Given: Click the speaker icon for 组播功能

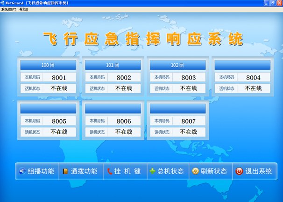Looking at the screenshot, I should tap(22, 171).
